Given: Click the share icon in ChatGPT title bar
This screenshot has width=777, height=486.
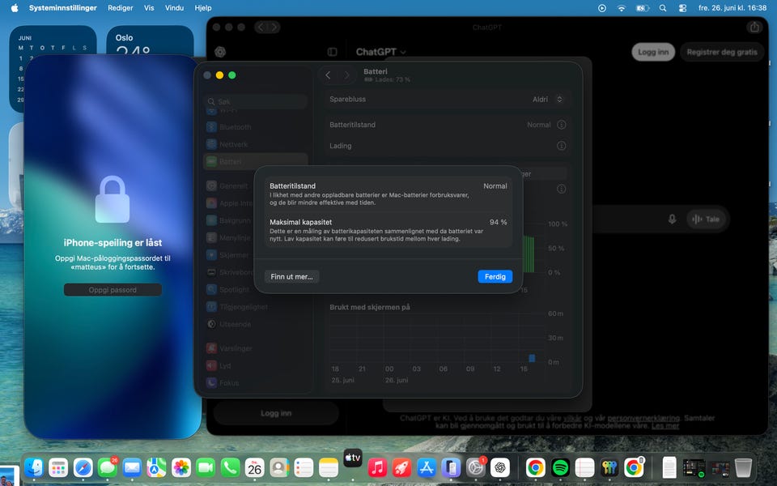Looking at the screenshot, I should [x=754, y=27].
